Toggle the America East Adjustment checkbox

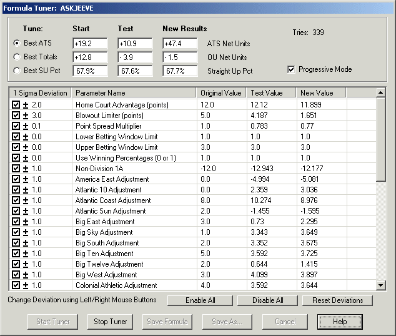tap(16, 179)
